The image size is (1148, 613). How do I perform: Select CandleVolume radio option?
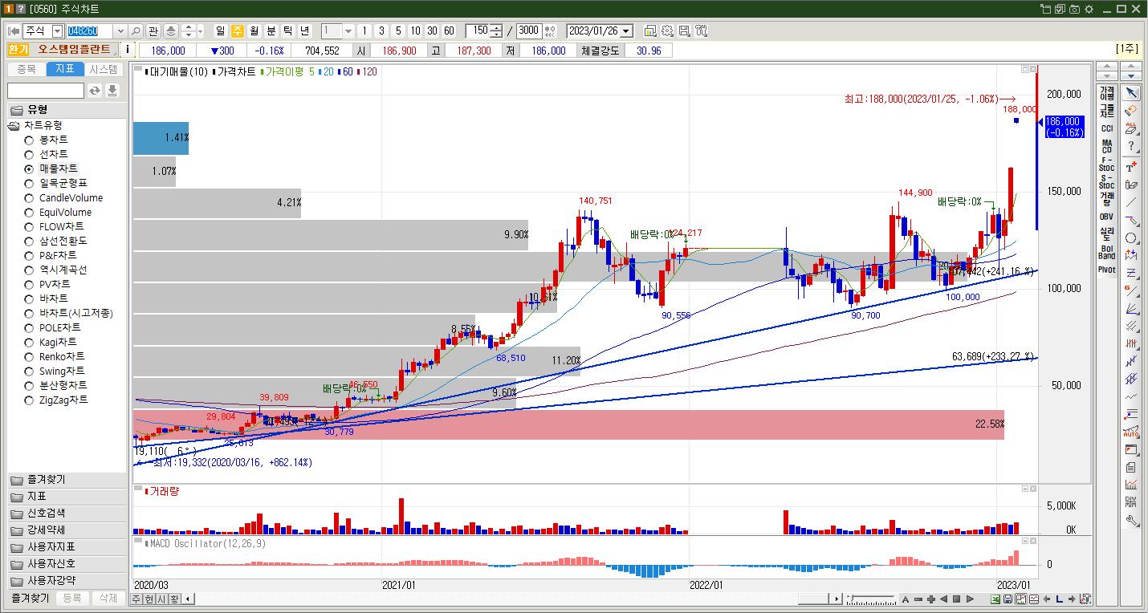29,197
